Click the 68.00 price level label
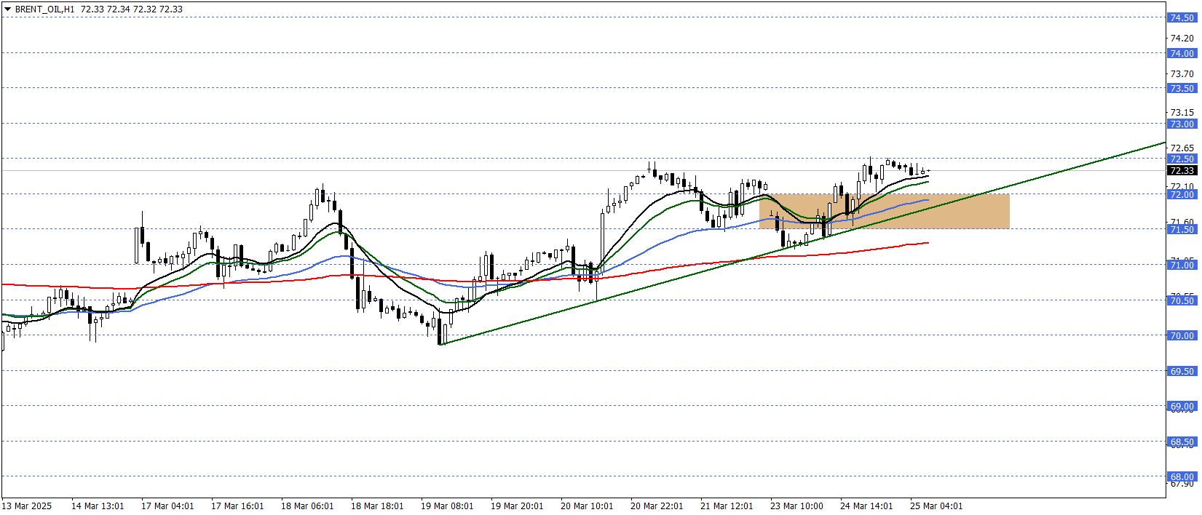This screenshot has width=1202, height=515. pyautogui.click(x=1182, y=477)
